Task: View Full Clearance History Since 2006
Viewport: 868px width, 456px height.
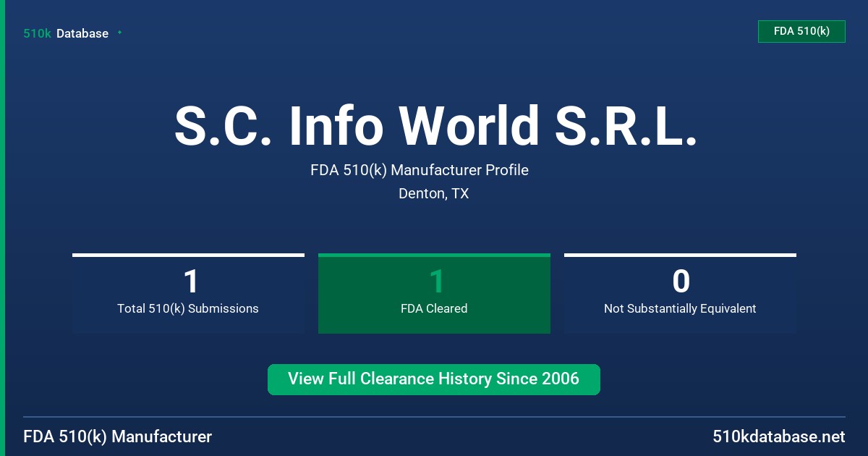Action: click(x=434, y=379)
